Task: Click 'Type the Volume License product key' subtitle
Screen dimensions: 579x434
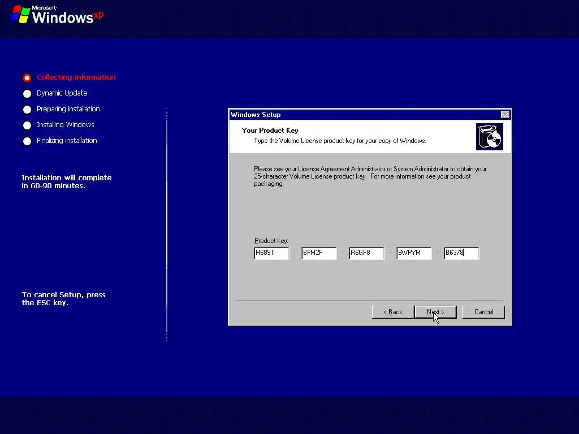Action: (x=340, y=141)
